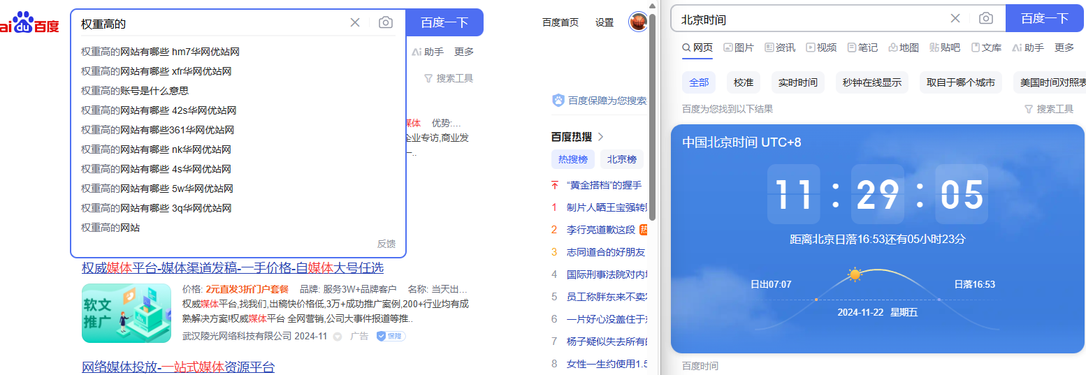This screenshot has width=1086, height=375.
Task: Select the 全部 filter chip
Action: [x=699, y=82]
